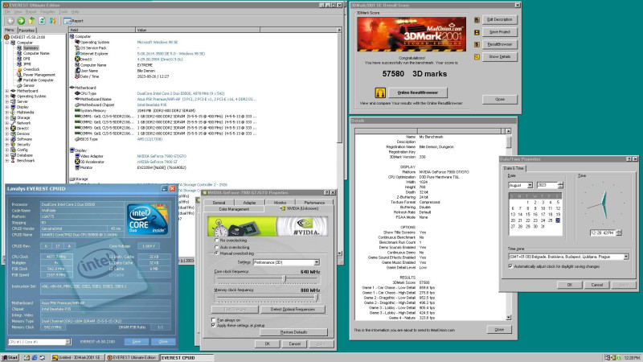Open the File menu in EVEREST

coord(7,12)
